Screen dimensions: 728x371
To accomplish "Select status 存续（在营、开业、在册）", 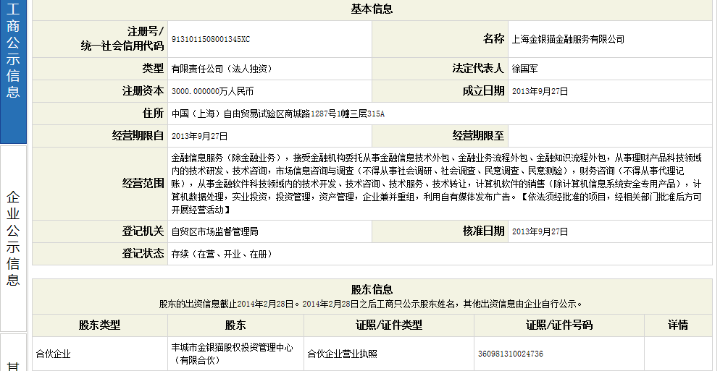I will 222,254.
